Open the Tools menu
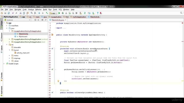 point(55,9)
